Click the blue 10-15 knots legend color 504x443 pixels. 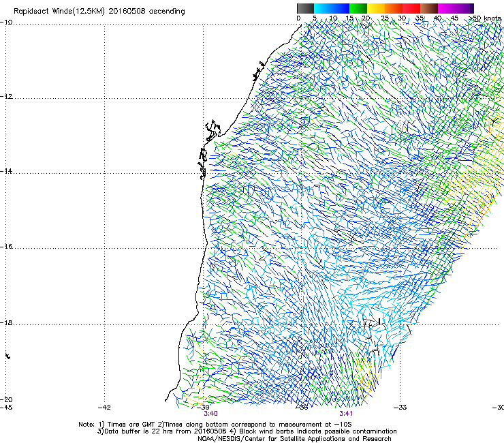tap(341, 8)
